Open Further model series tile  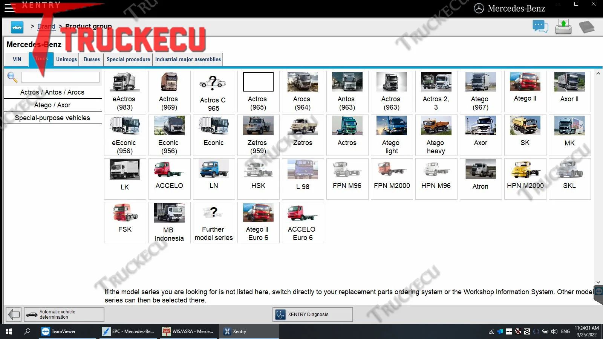[x=214, y=223]
